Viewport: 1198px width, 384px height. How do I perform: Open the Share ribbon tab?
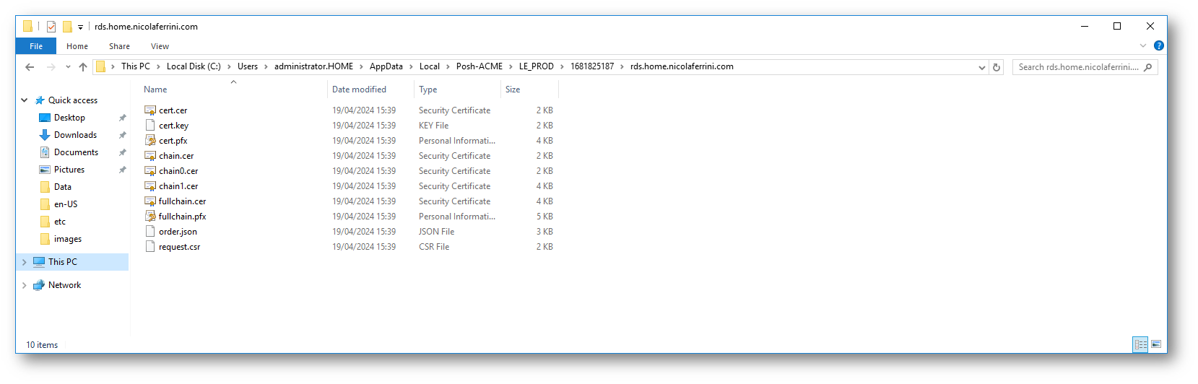(x=119, y=46)
